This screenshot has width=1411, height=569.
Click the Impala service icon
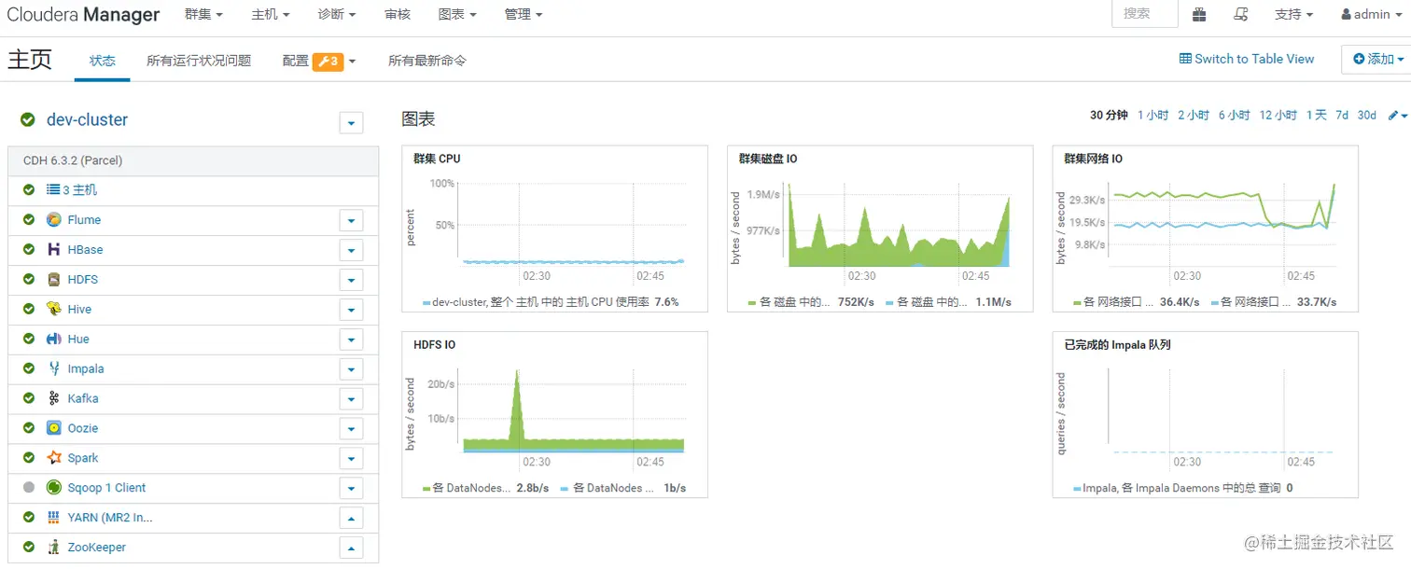click(54, 369)
